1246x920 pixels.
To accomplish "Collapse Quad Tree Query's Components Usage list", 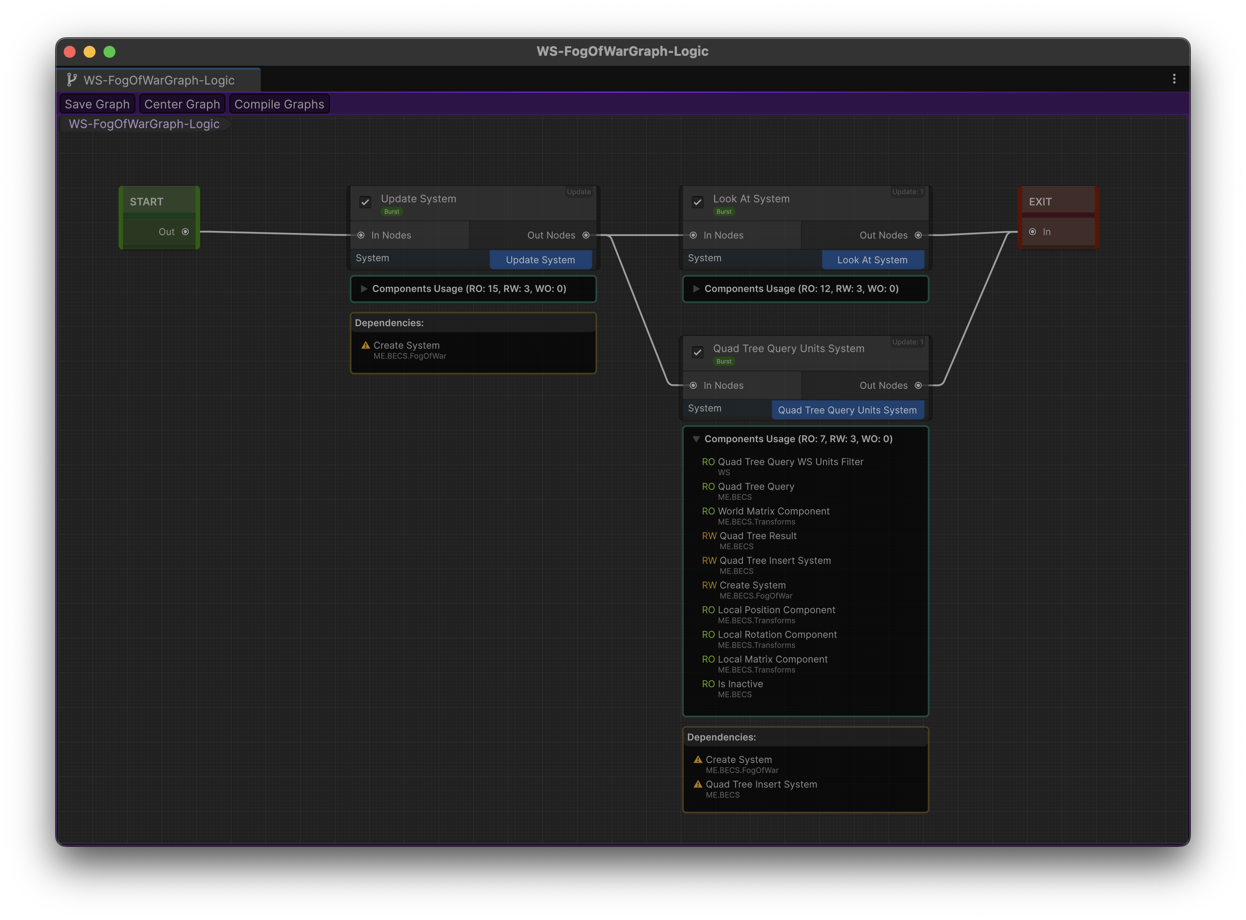I will coord(696,439).
